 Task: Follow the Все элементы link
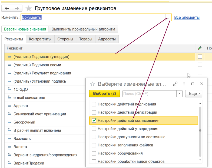187,18
